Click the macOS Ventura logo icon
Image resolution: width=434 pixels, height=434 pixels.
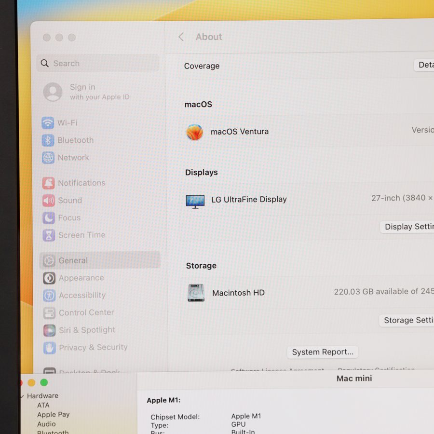tap(195, 132)
